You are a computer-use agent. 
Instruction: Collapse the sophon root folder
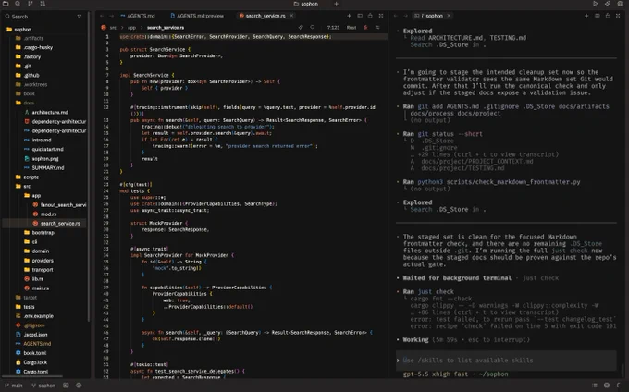tap(18, 30)
